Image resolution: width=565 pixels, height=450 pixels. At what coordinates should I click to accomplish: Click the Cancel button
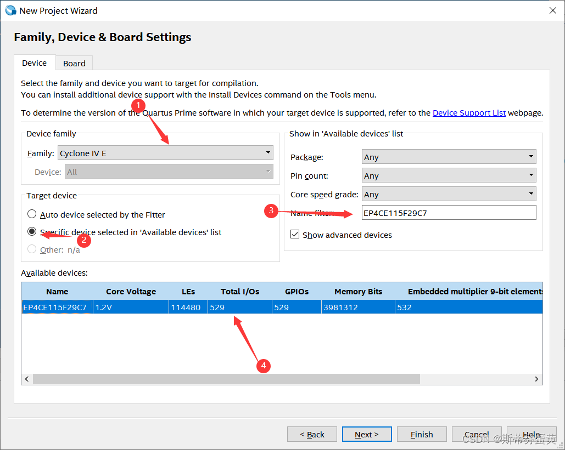(477, 434)
